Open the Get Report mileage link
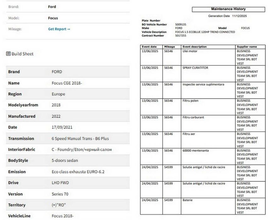The height and width of the screenshot is (220, 271). coord(59,29)
